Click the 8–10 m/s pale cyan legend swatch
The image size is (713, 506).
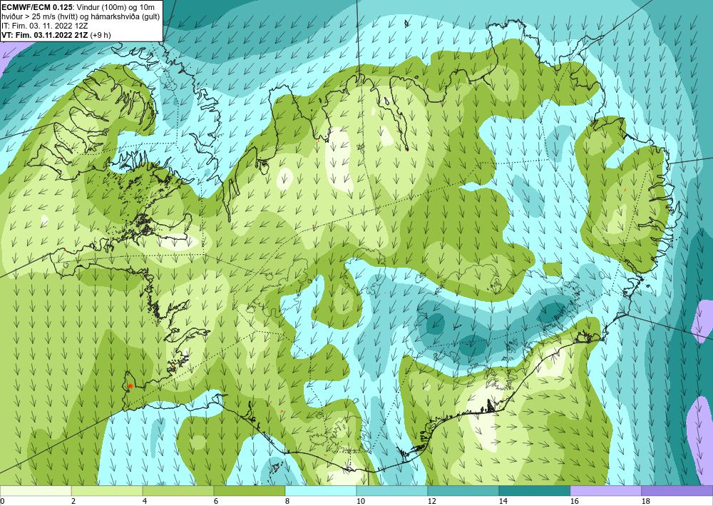321,491
